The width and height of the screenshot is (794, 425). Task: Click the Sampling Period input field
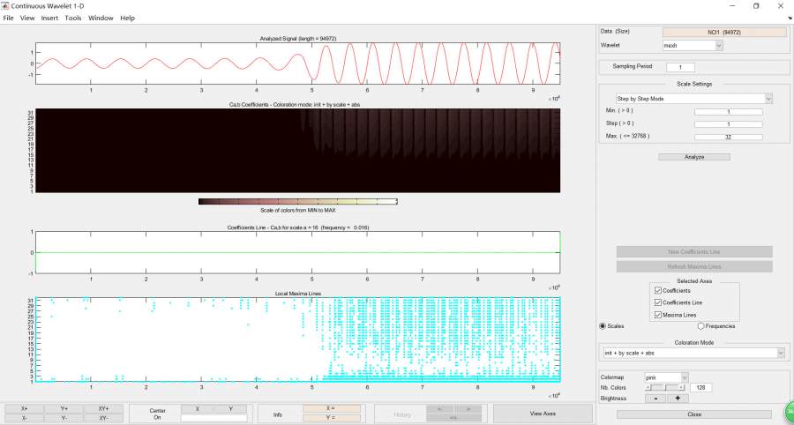pos(680,67)
